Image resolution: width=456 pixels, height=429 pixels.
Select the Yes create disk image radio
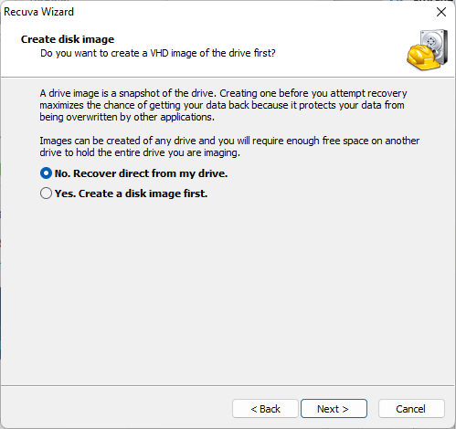pos(46,194)
